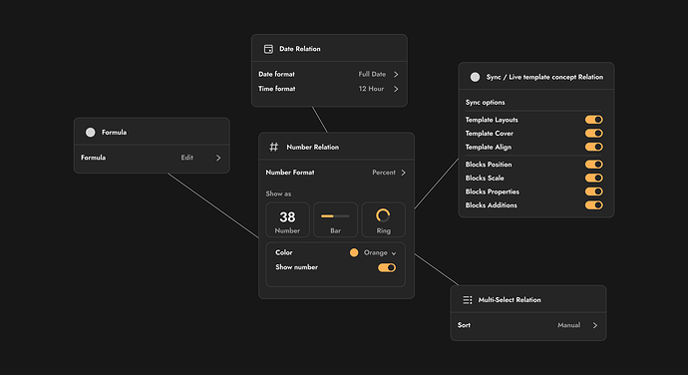Expand Time format chevron

[396, 89]
